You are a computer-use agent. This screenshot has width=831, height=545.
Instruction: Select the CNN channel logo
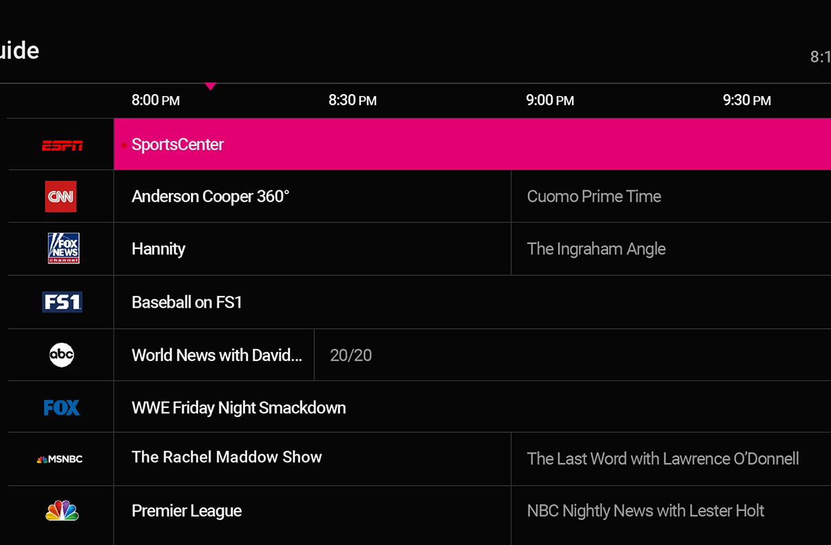tap(61, 196)
